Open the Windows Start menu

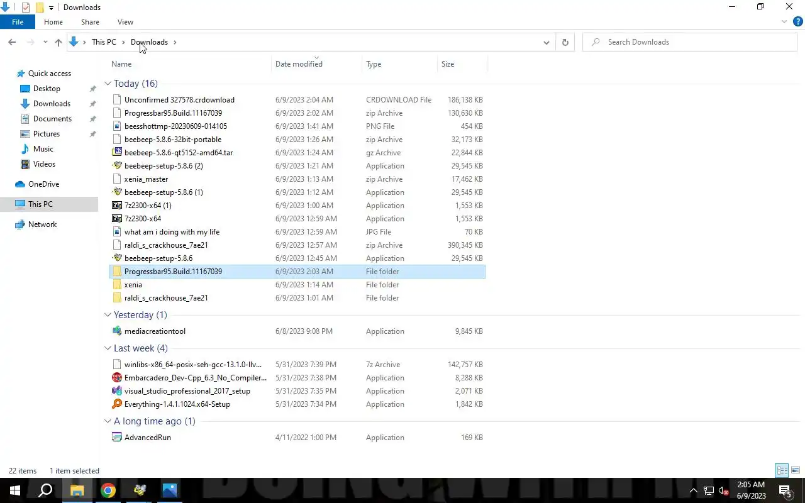pos(15,490)
